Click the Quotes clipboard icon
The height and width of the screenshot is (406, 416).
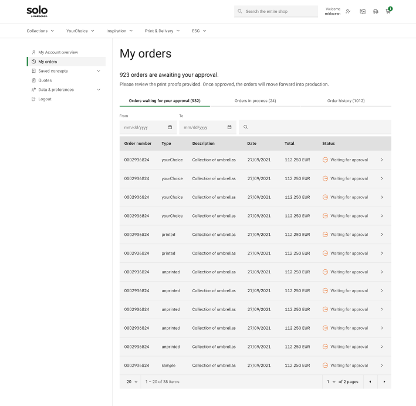tap(33, 80)
